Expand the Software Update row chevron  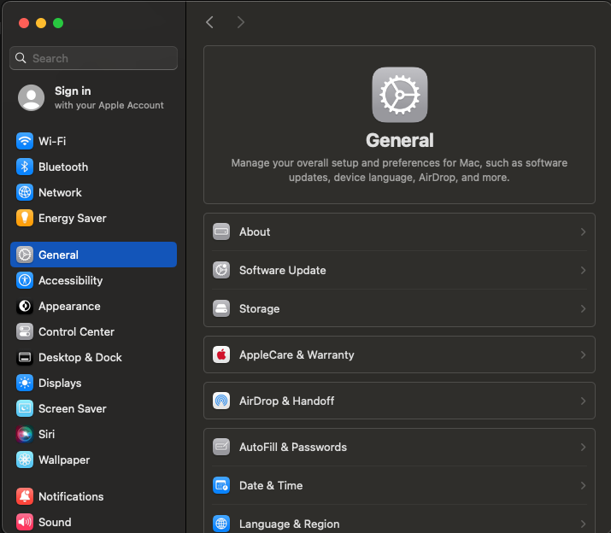tap(583, 270)
